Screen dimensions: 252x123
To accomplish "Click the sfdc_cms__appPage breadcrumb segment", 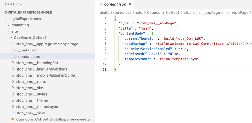I will [x=202, y=12].
